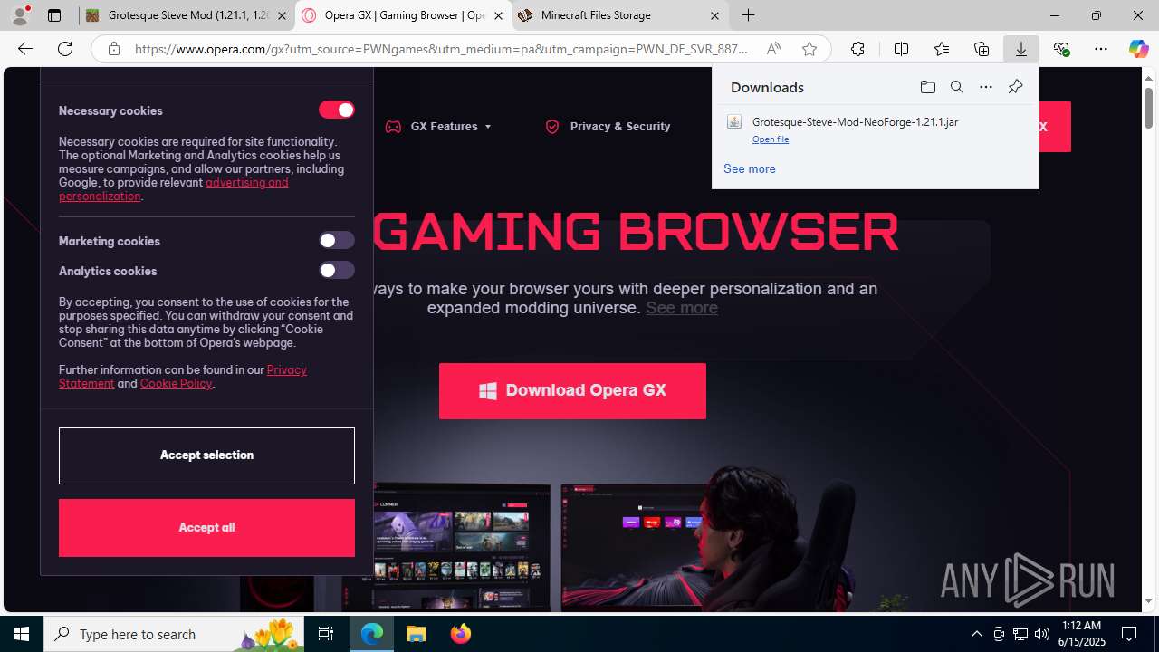This screenshot has width=1159, height=652.
Task: Open the tab actions menu icon
Action: [x=54, y=15]
